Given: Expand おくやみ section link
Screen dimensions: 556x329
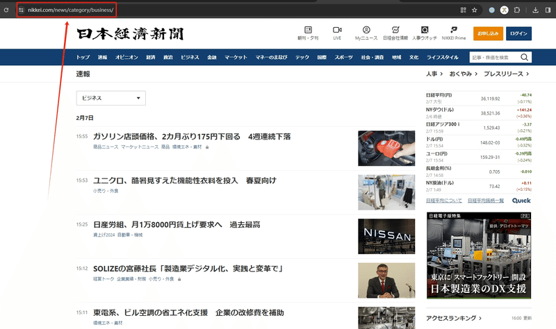Looking at the screenshot, I should (464, 74).
